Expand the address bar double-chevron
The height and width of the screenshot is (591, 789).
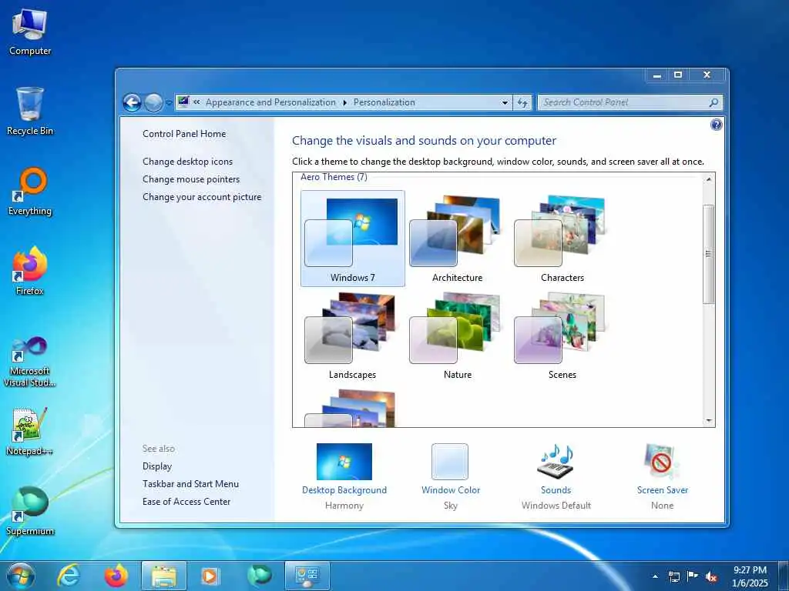pos(196,102)
